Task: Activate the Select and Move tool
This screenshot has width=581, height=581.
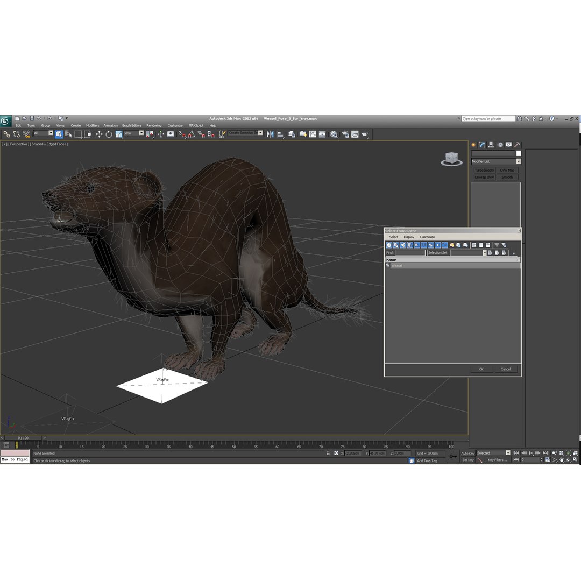Action: pos(99,134)
